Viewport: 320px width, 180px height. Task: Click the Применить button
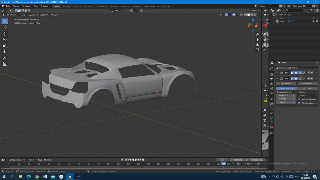coord(286,84)
